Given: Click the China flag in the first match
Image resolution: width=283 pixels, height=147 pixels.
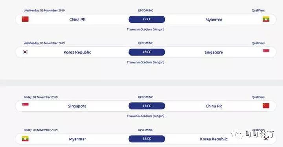Looking at the screenshot, I should coord(25,19).
